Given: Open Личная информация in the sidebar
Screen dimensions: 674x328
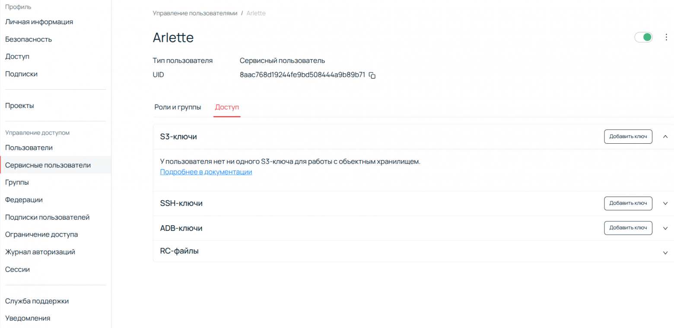Looking at the screenshot, I should click(39, 22).
